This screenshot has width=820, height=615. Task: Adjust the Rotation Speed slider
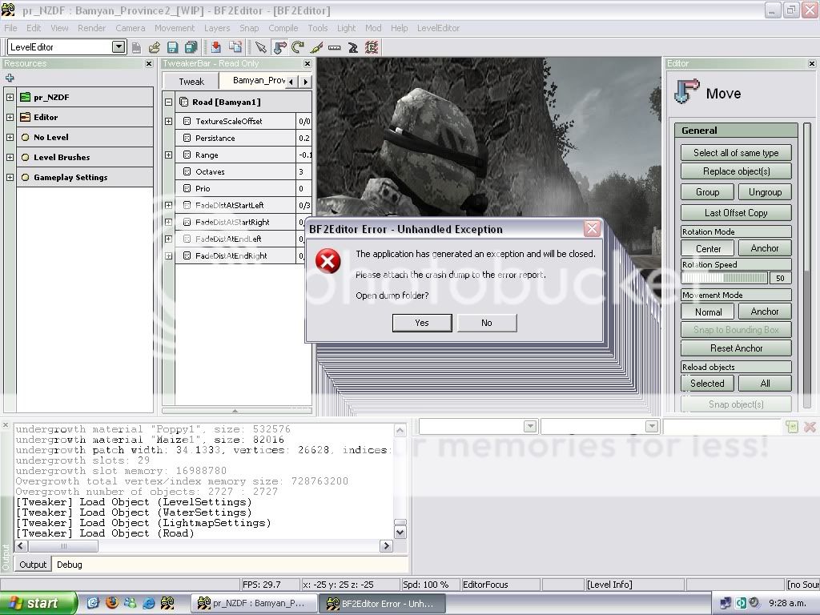point(724,278)
